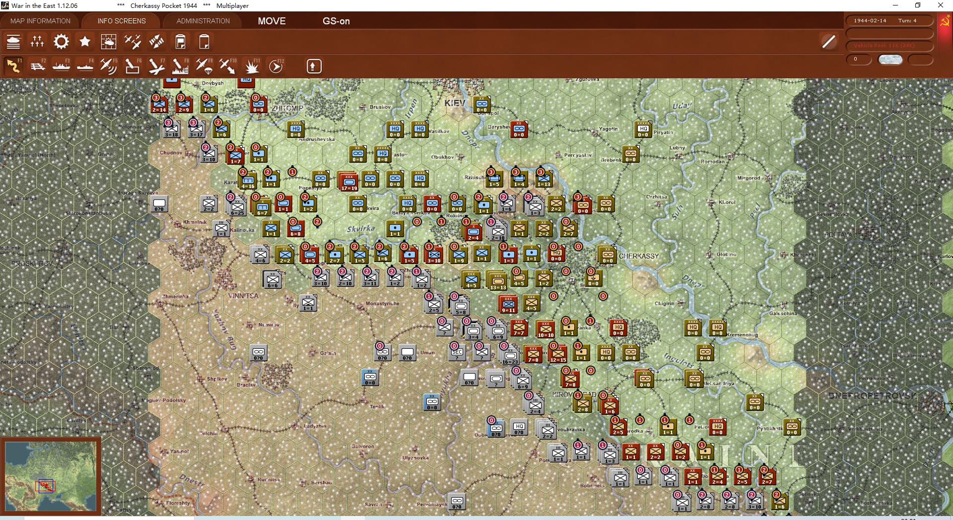Open the flagged clipboard report icon
The height and width of the screenshot is (520, 953).
pos(180,42)
